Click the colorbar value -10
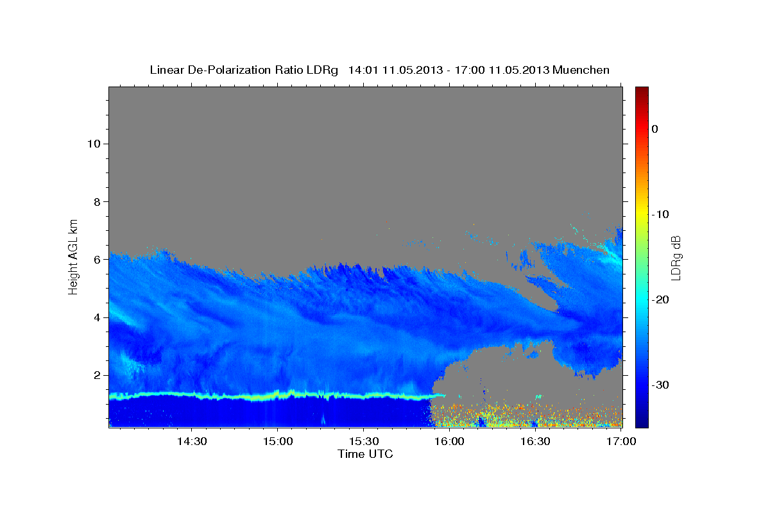The width and height of the screenshot is (770, 513). 659,214
